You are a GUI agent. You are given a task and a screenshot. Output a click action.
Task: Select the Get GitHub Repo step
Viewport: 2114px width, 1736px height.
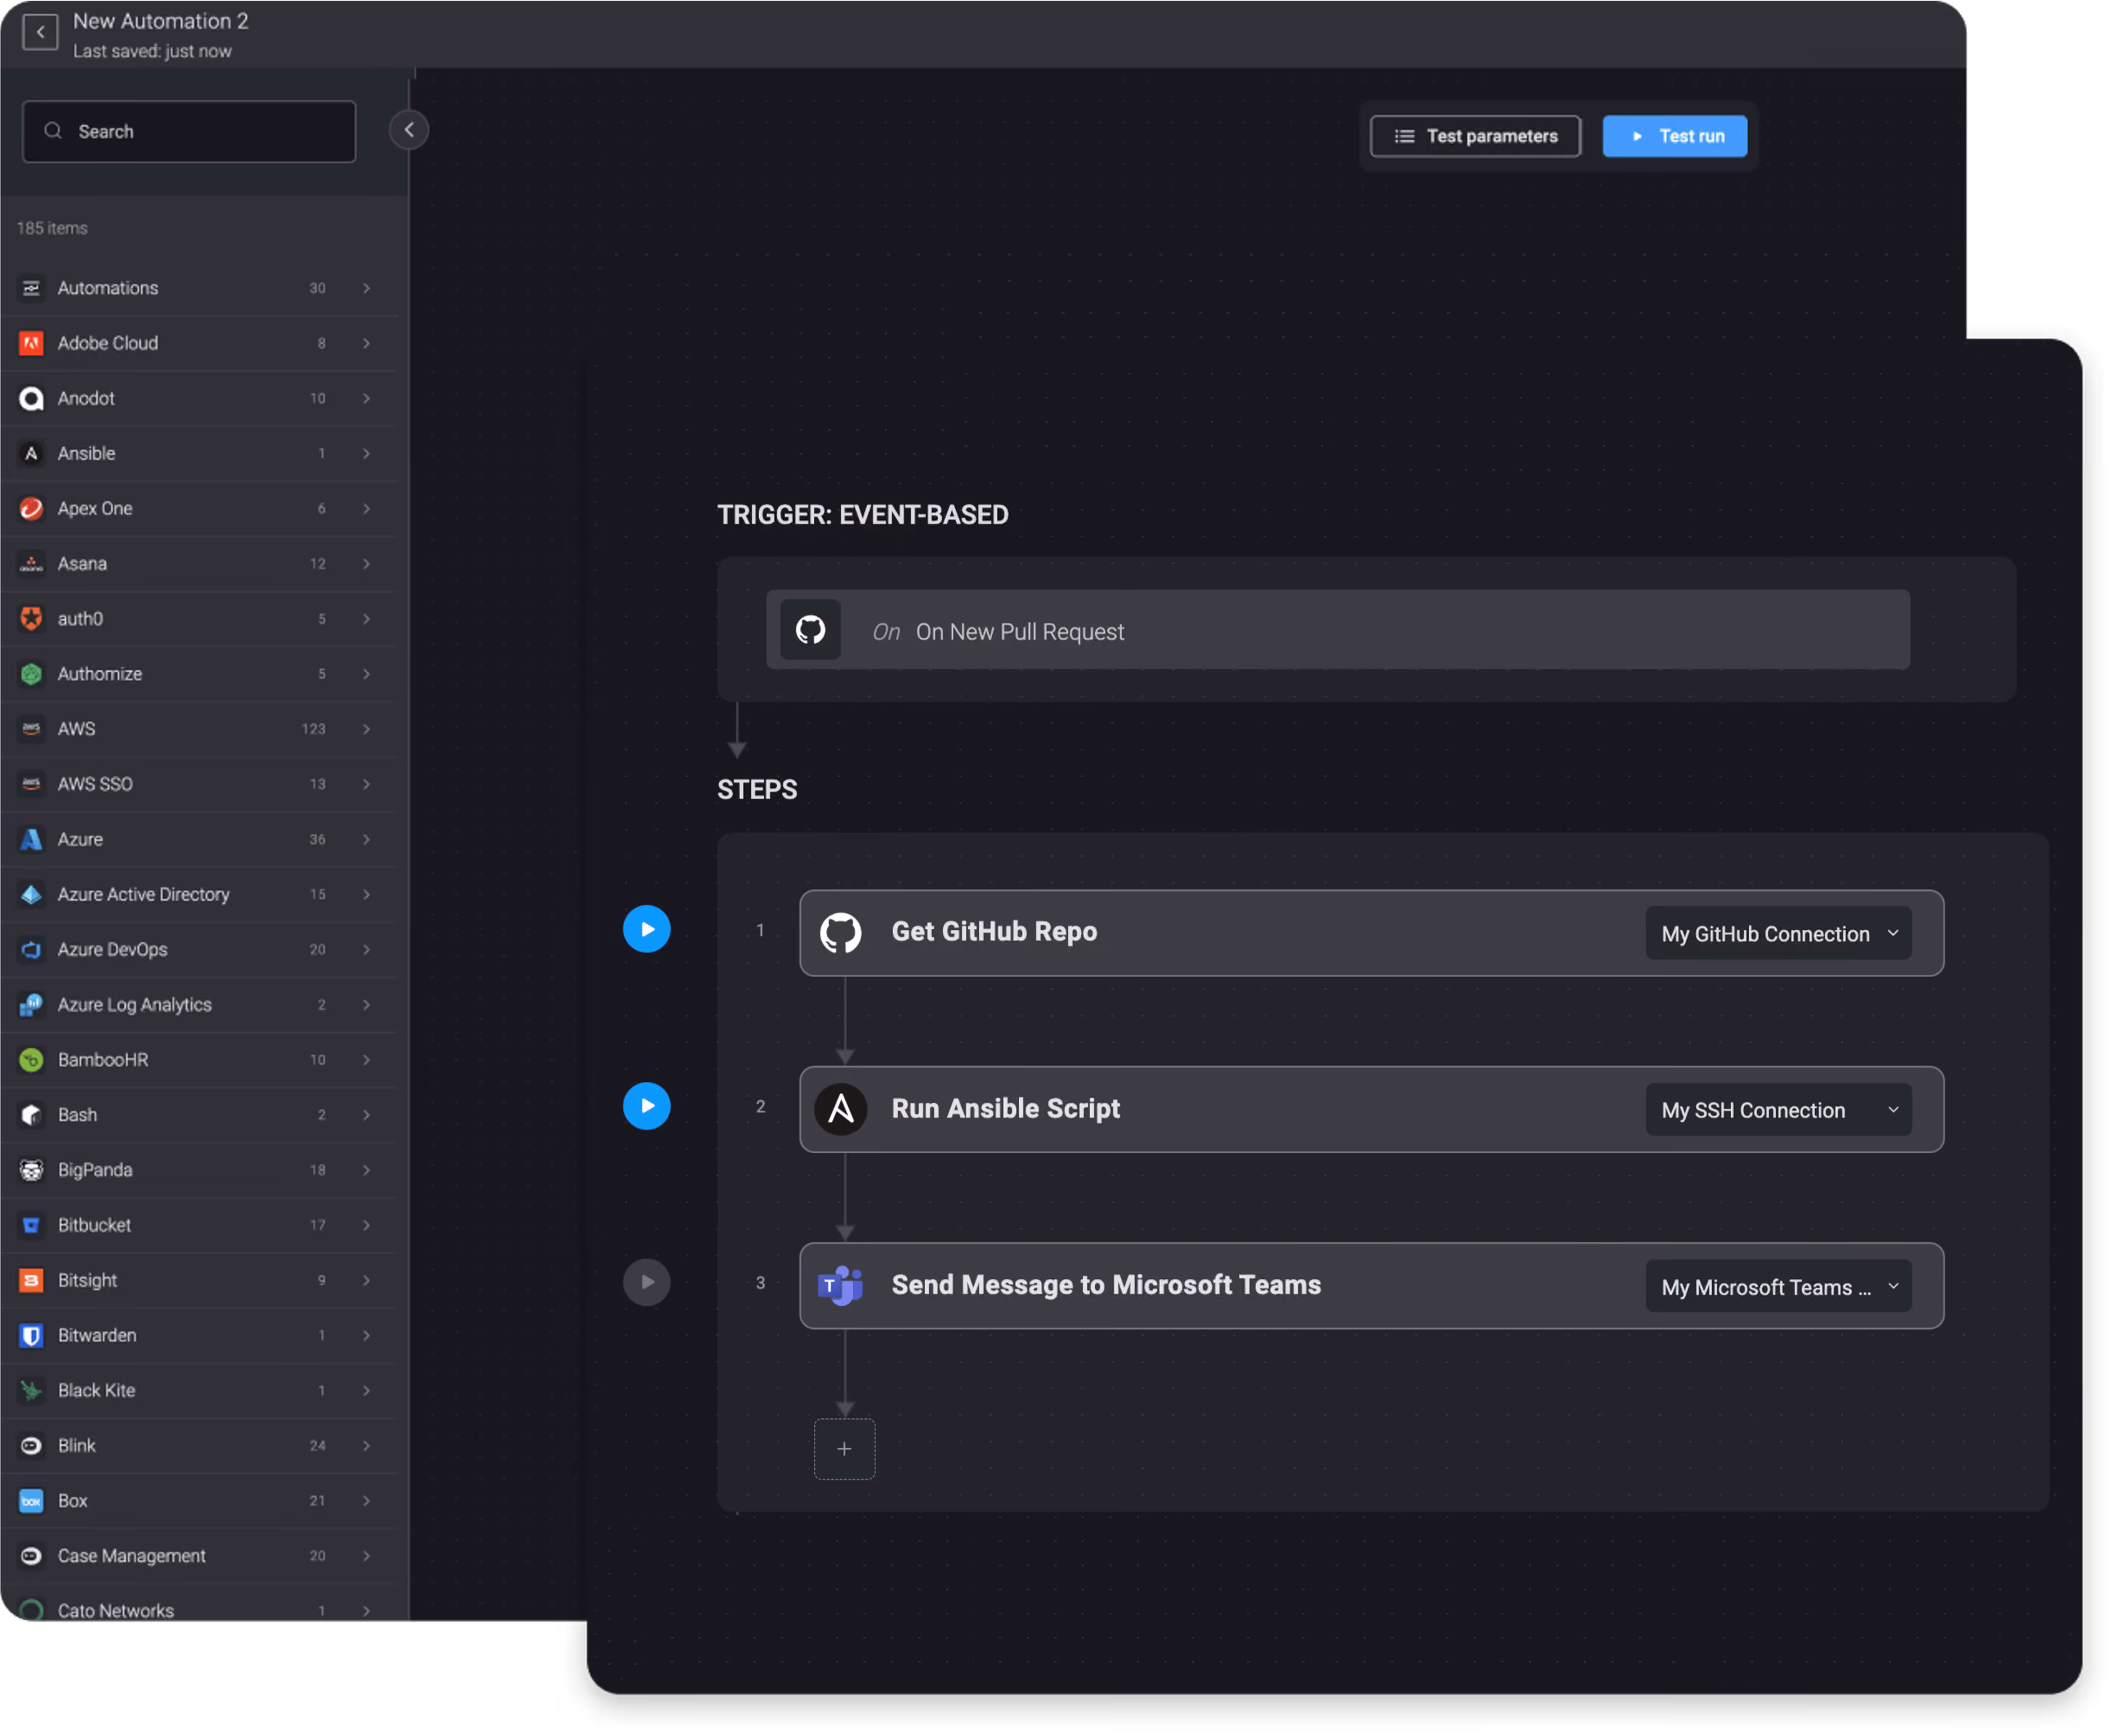(x=1372, y=933)
